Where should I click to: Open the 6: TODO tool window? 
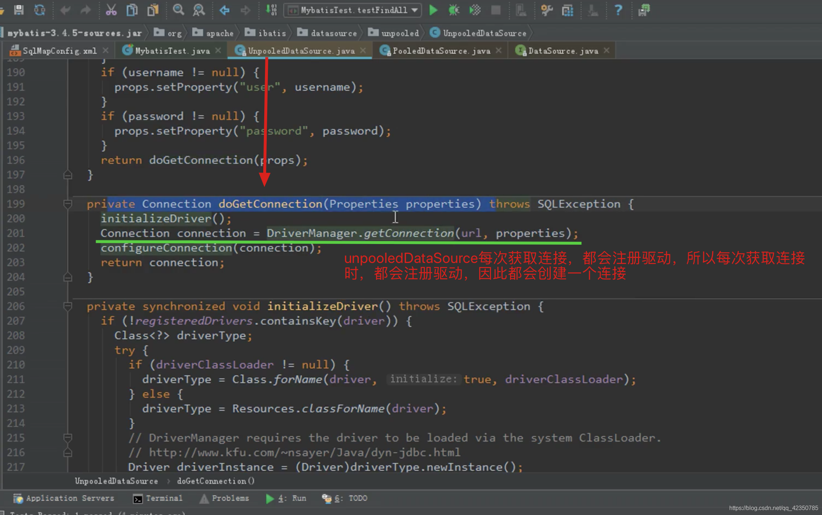point(345,498)
